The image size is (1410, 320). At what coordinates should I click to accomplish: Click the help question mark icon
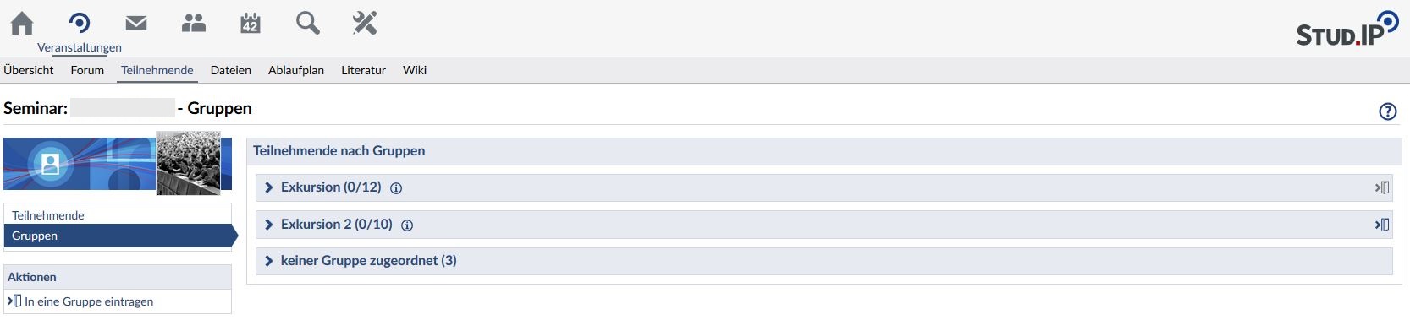[1388, 111]
